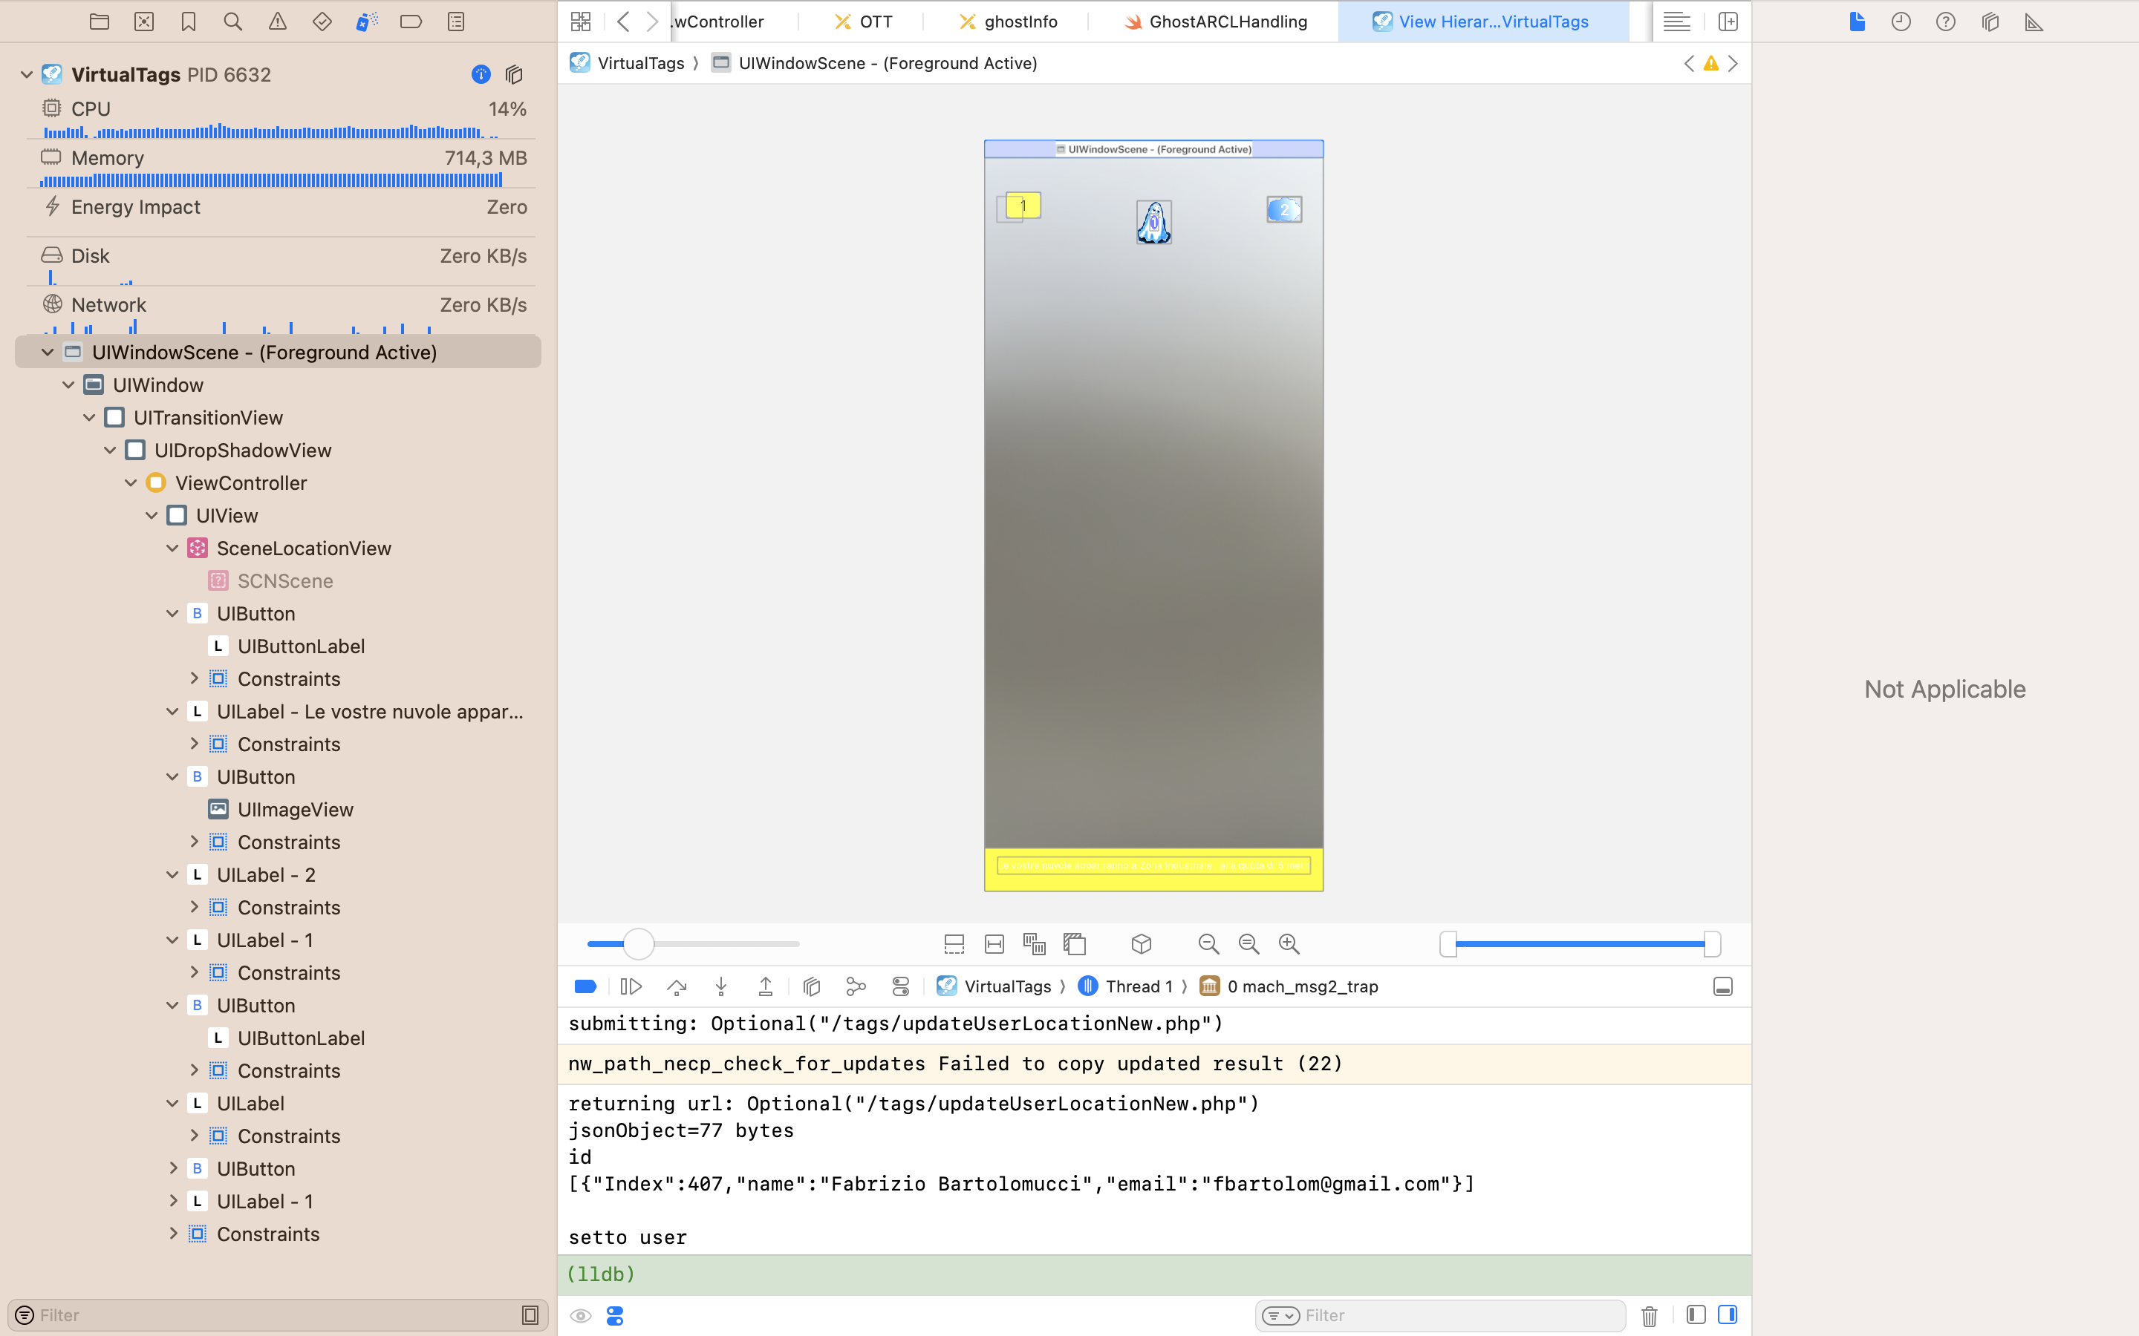This screenshot has height=1336, width=2139.
Task: Switch to the ghostInfo tab
Action: pos(1008,22)
